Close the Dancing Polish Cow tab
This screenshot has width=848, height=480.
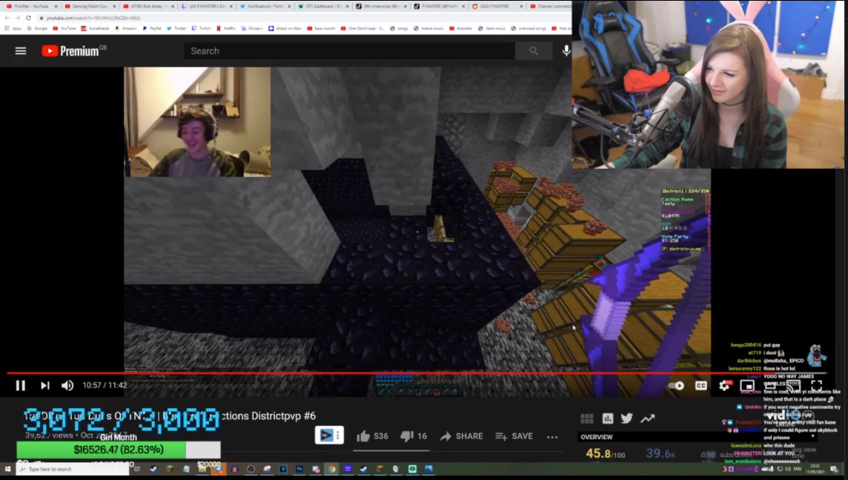tap(114, 6)
